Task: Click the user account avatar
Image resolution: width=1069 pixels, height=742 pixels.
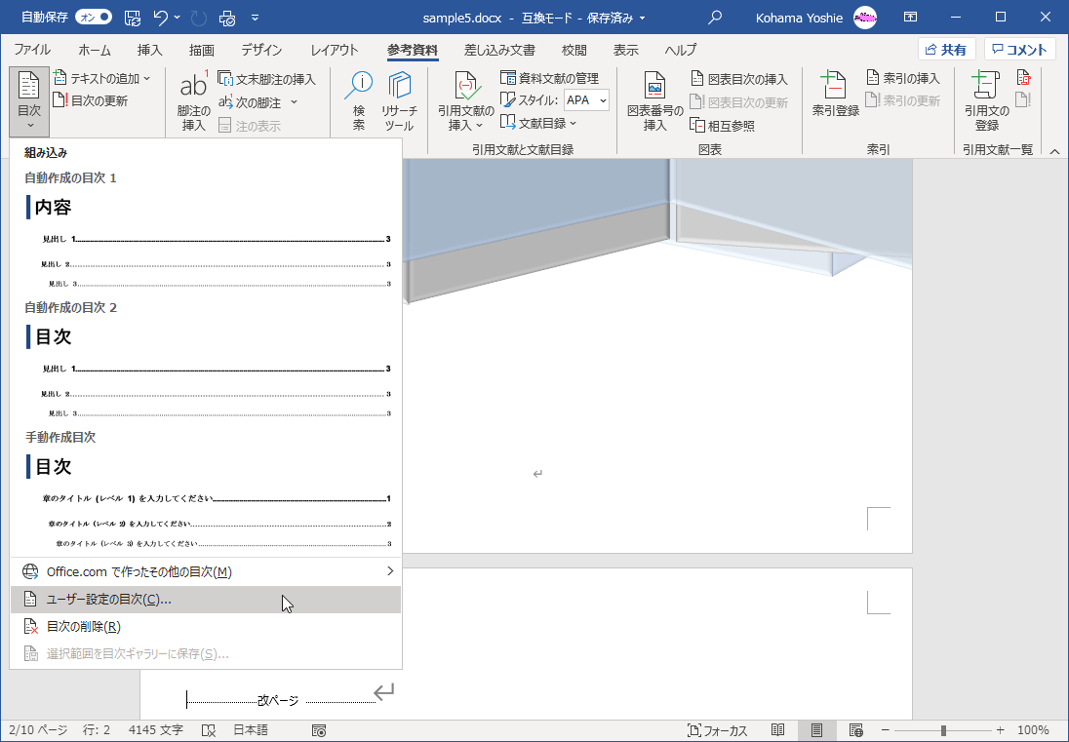Action: [865, 18]
